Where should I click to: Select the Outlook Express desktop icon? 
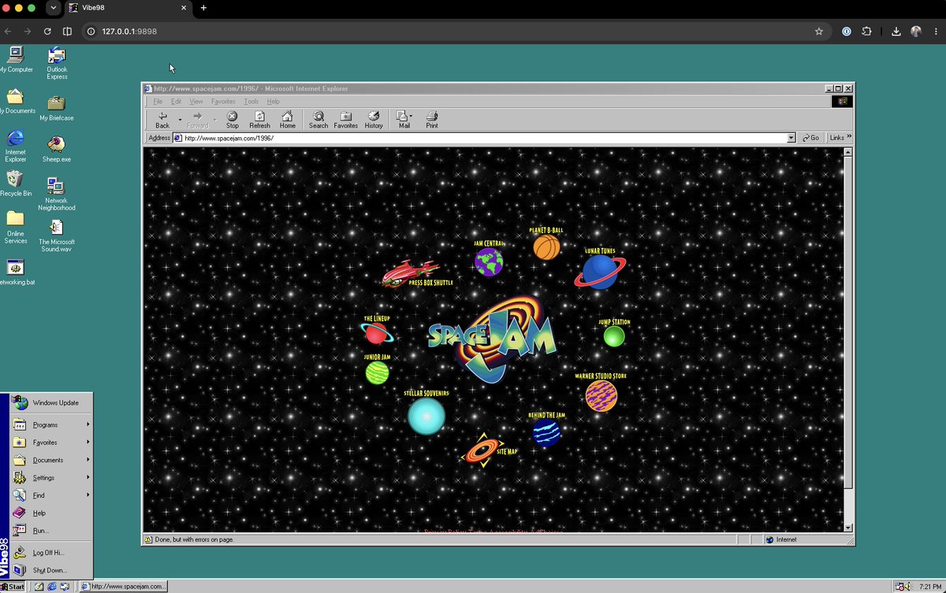coord(57,63)
